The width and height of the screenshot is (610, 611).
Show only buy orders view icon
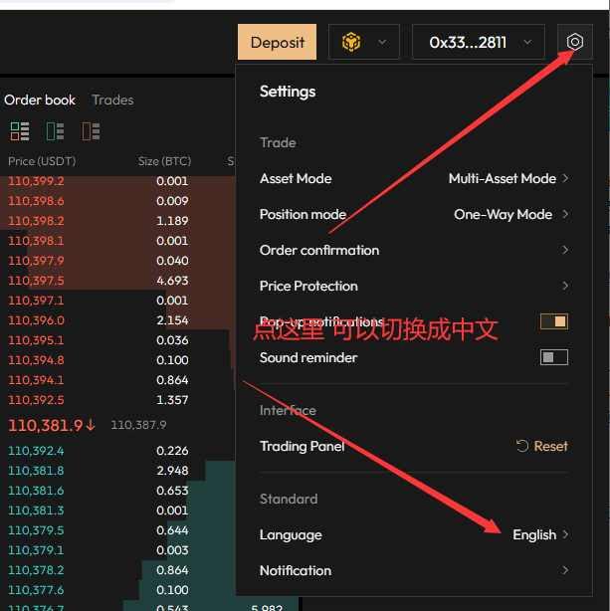point(56,131)
